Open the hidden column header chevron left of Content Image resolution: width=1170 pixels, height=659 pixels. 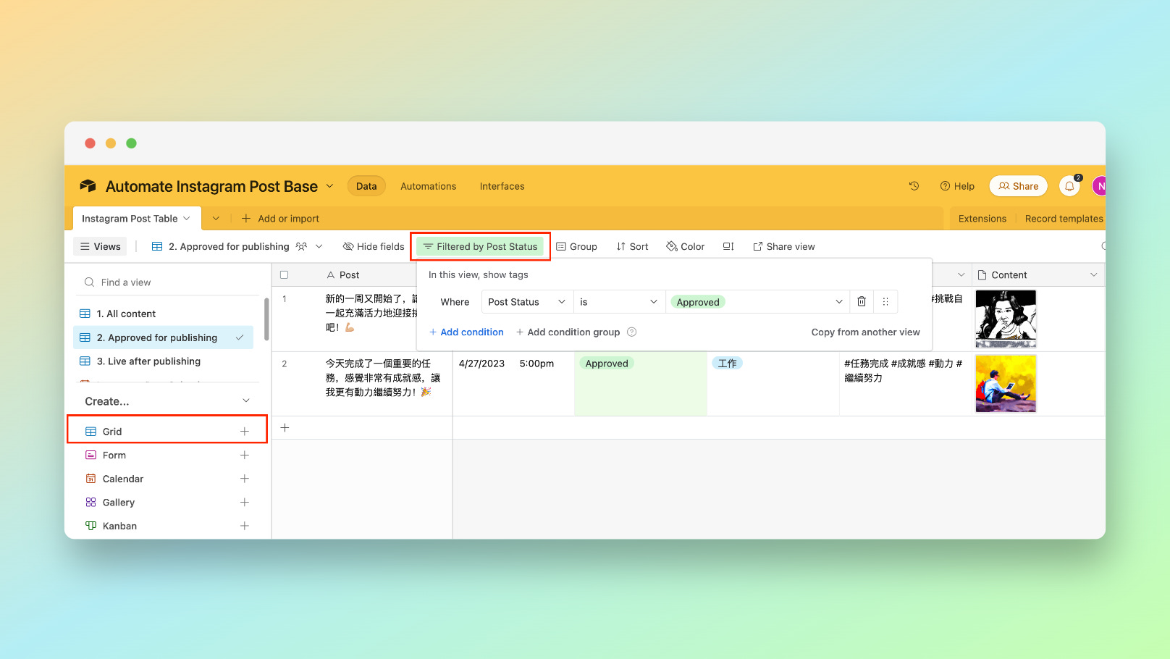pos(961,275)
